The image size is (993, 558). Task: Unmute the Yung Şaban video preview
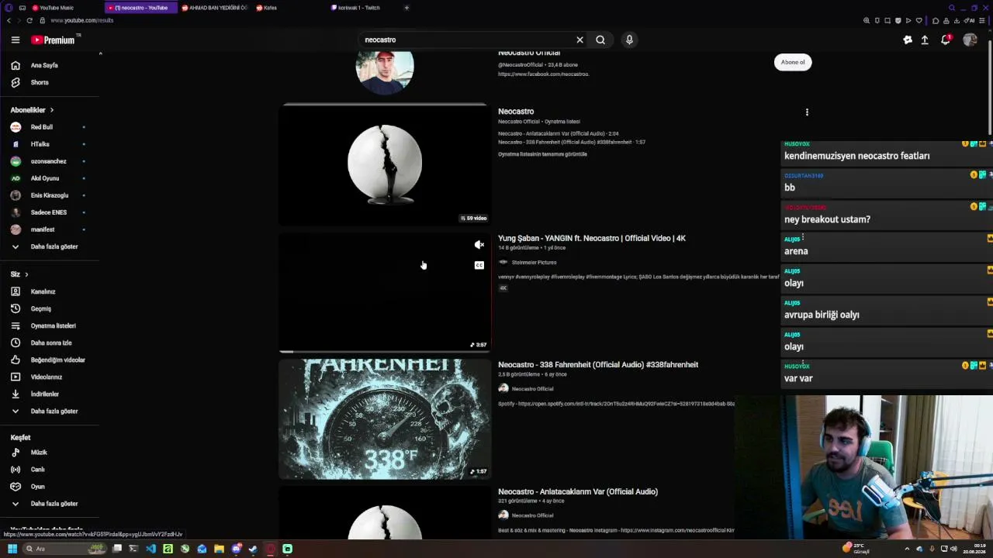[479, 245]
